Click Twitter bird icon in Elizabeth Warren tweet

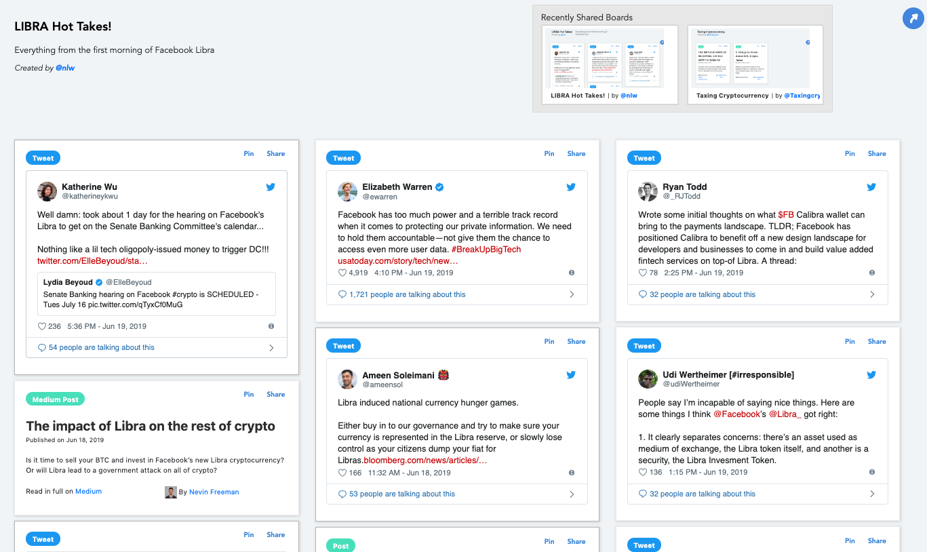[571, 187]
